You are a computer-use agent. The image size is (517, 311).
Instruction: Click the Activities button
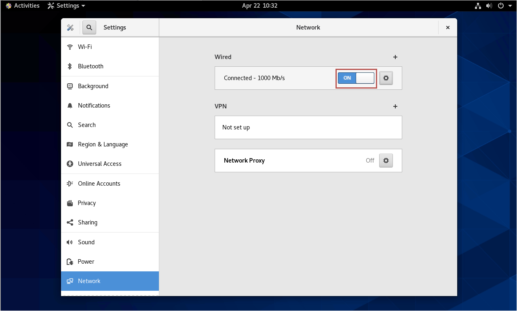tap(22, 6)
